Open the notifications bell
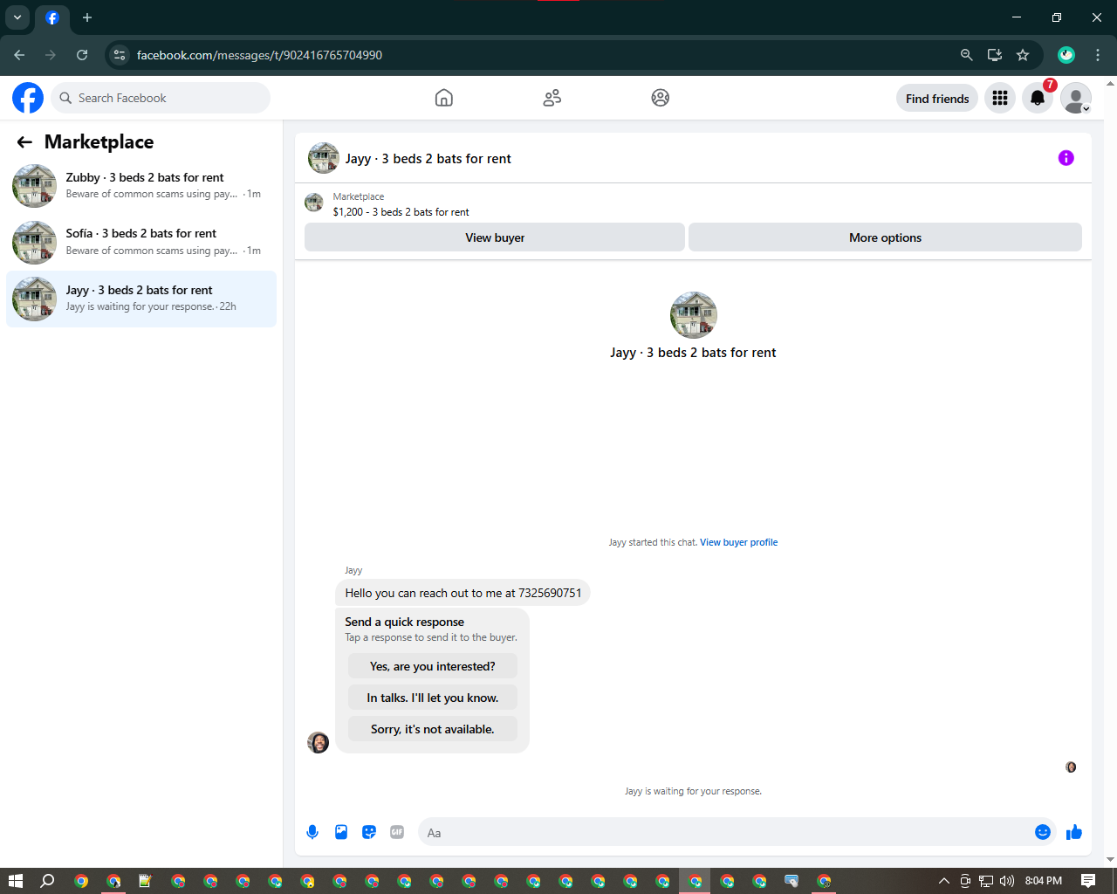The width and height of the screenshot is (1117, 894). (x=1038, y=98)
